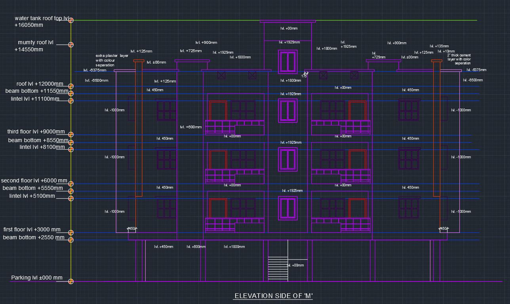Screen dimensions: 510x304
Task: Click the '2" thick cement layer' note
Action: pyautogui.click(x=459, y=59)
